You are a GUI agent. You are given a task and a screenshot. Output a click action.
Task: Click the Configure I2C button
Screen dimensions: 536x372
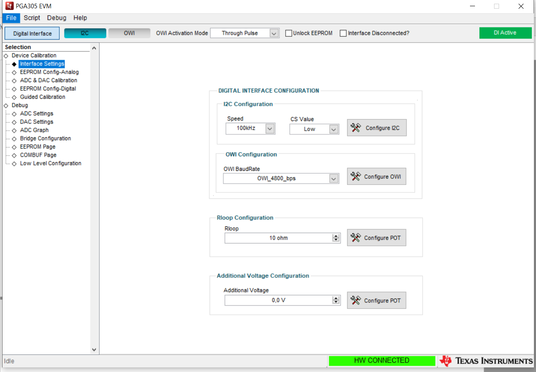click(x=377, y=128)
